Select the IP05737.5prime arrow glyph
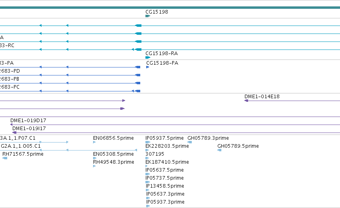This screenshot has height=208, width=340. coord(148,182)
